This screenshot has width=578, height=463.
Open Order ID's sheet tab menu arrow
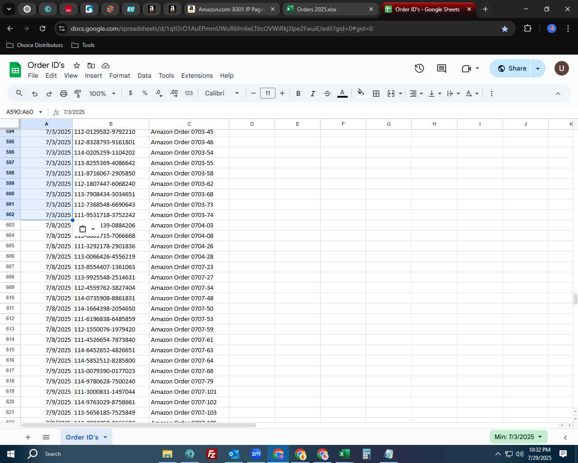105,437
